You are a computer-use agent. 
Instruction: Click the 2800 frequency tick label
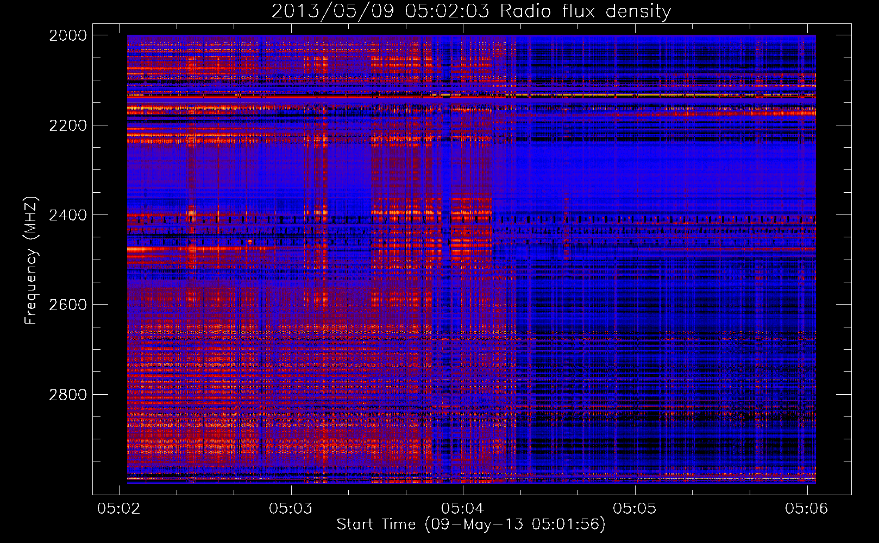(68, 395)
